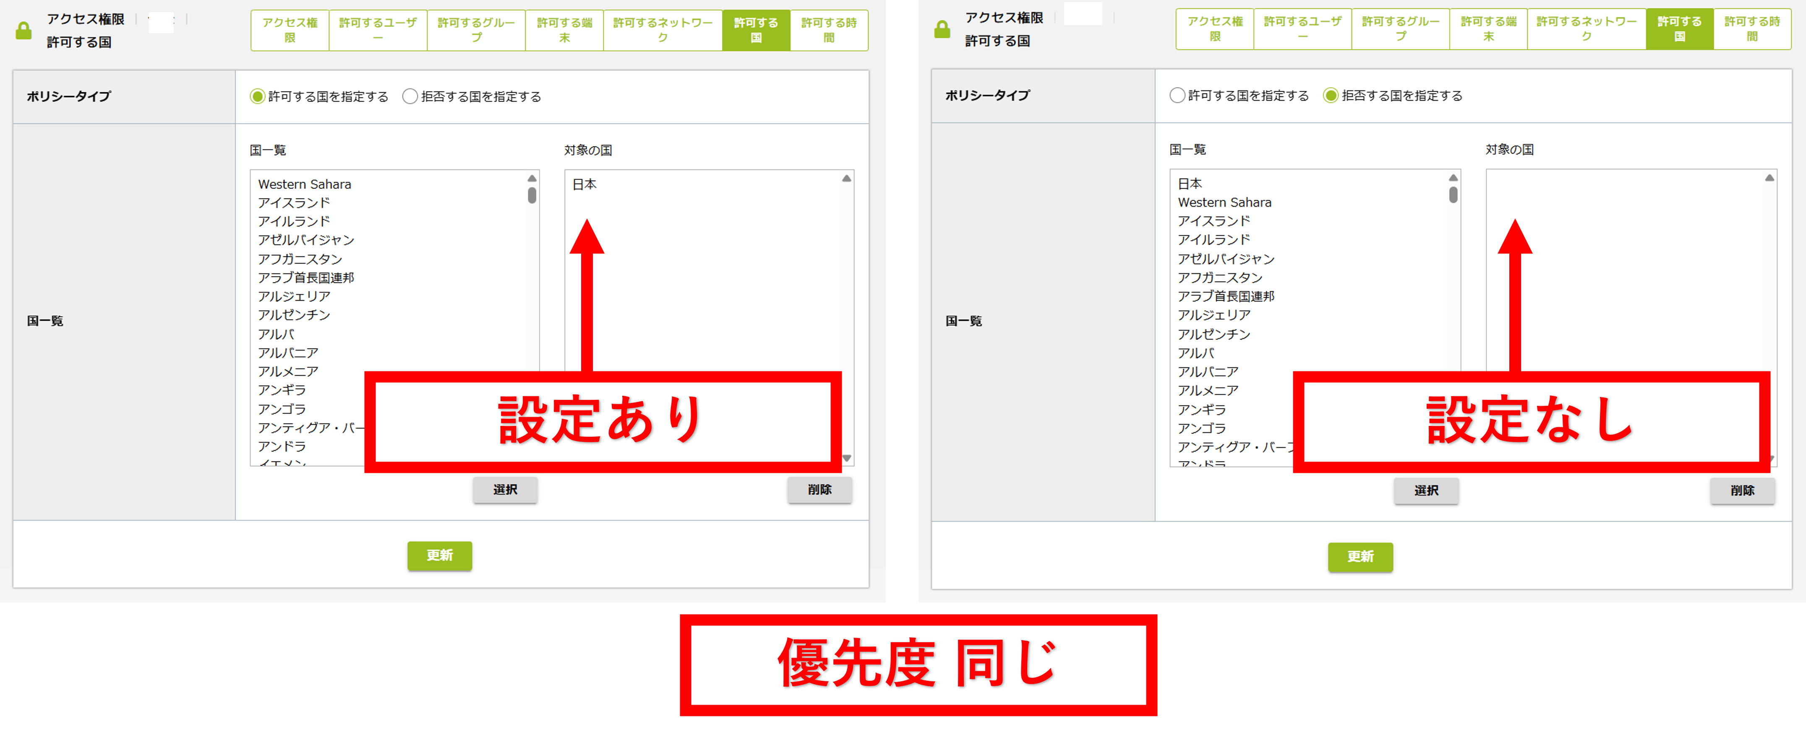Select アルバニア in right panel country list

(x=1208, y=372)
